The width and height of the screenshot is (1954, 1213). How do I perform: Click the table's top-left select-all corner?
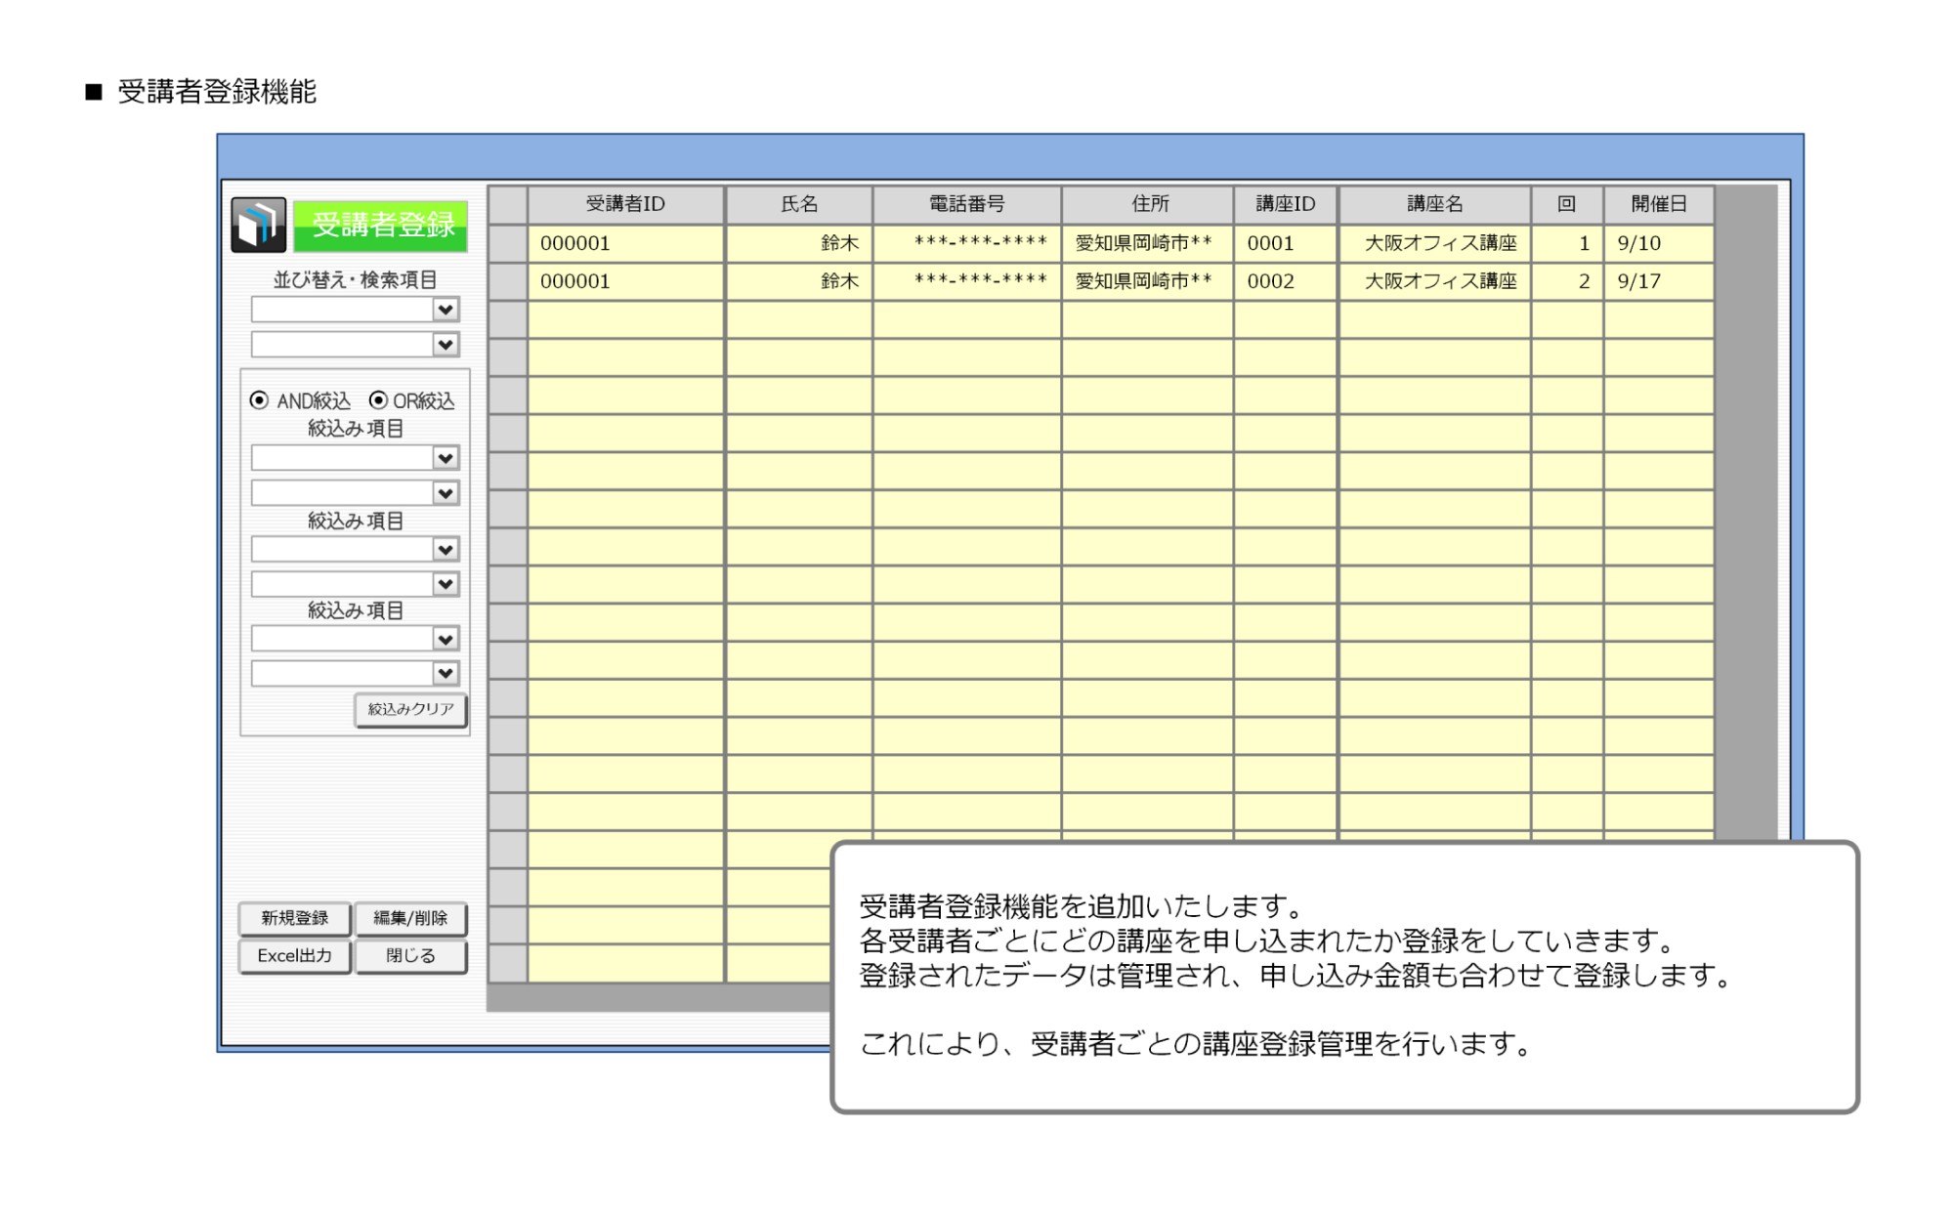pyautogui.click(x=508, y=205)
